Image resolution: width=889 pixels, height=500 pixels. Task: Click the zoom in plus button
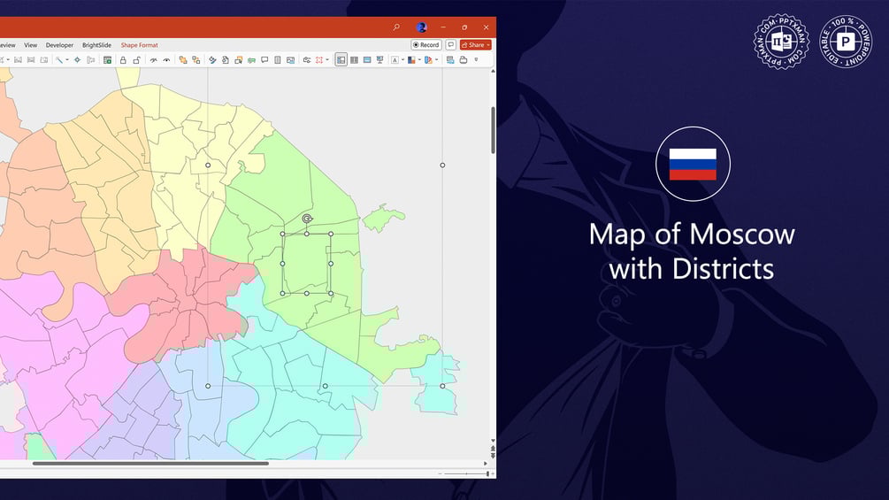pos(493,473)
